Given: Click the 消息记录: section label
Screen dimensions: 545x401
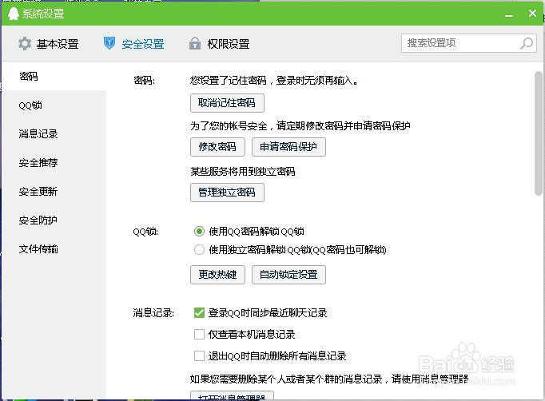Looking at the screenshot, I should click(153, 313).
